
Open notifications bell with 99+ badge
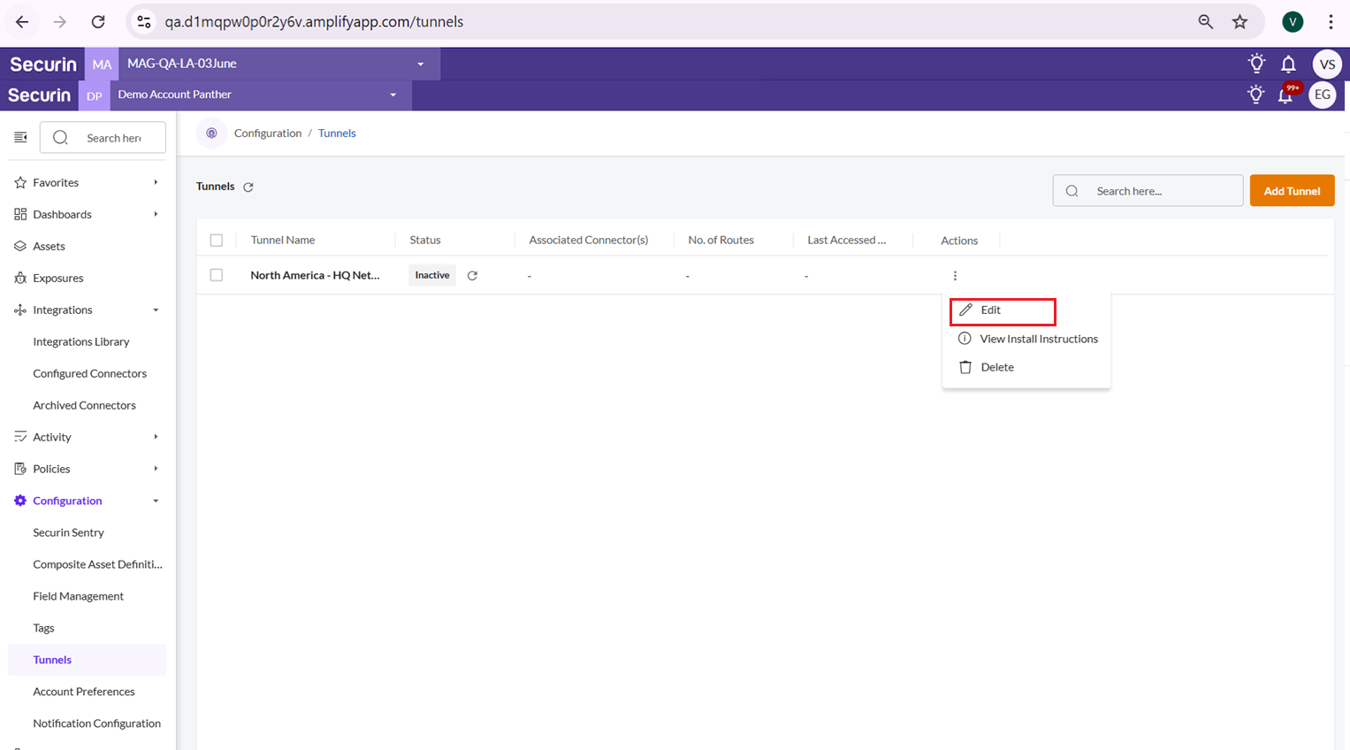coord(1285,95)
